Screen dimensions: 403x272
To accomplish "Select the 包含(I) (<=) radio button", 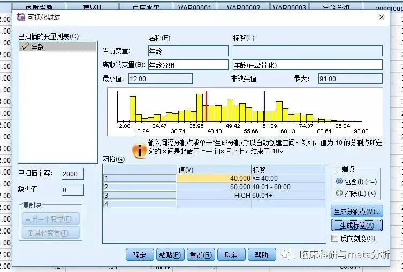I will (x=339, y=181).
